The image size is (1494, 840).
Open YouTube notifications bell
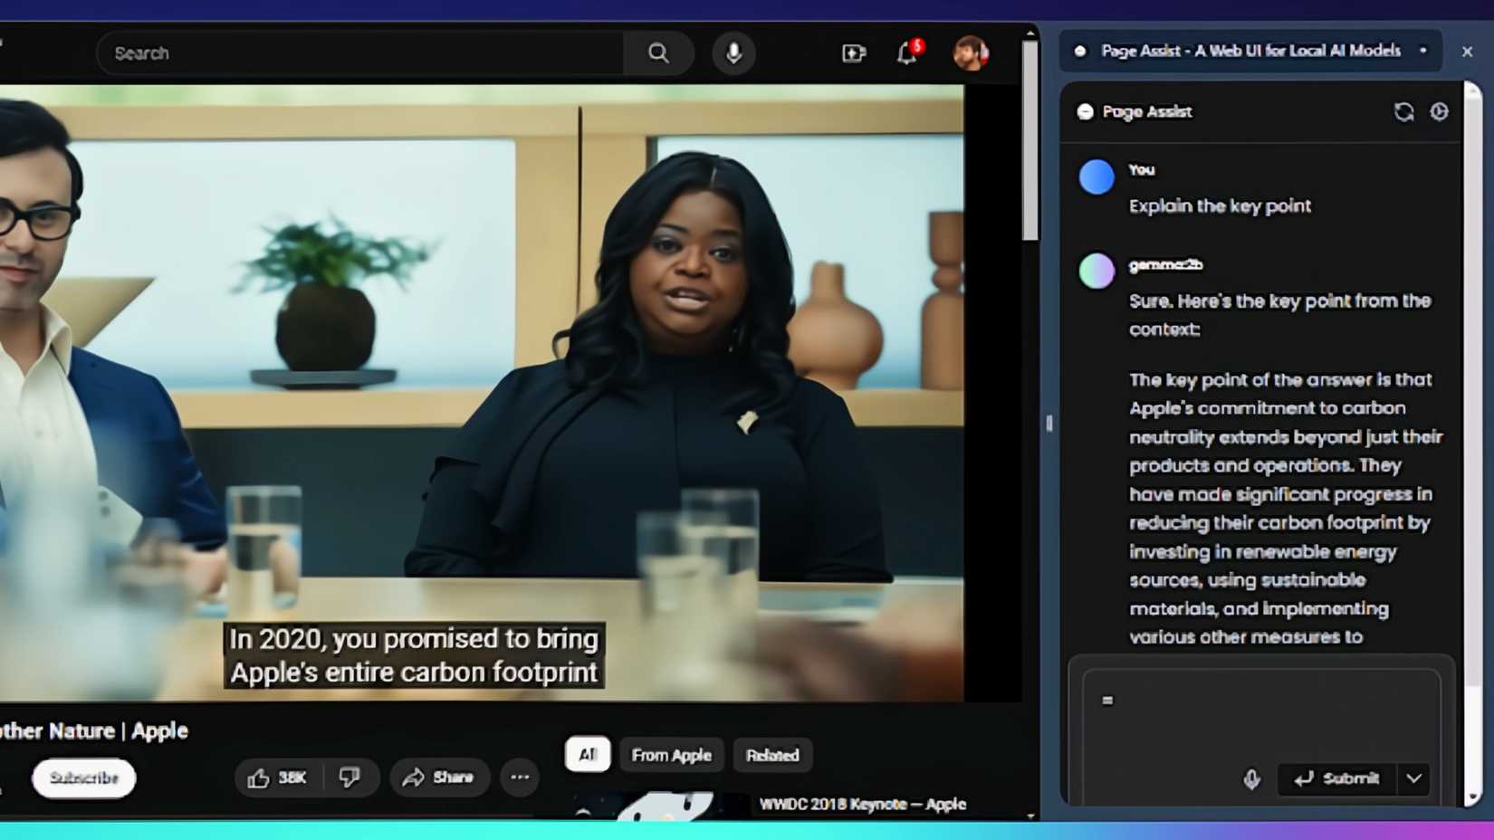point(908,52)
